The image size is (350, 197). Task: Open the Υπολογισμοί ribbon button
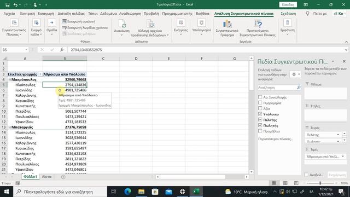pyautogui.click(x=201, y=28)
